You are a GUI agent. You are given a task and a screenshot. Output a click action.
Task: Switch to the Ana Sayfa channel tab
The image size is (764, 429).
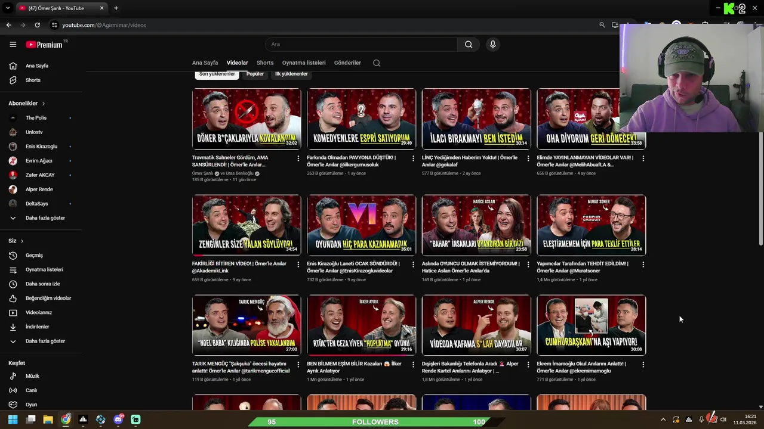205,63
